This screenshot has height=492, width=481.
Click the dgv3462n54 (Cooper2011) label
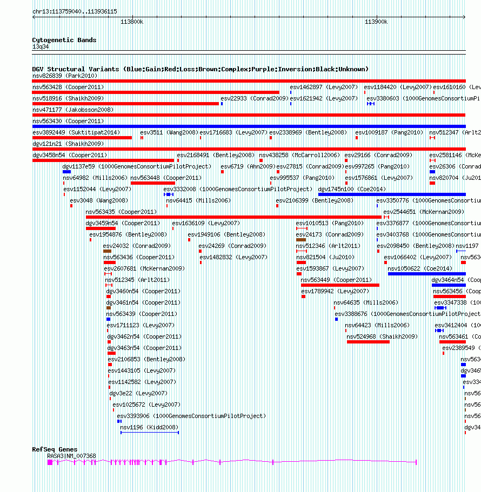click(144, 336)
